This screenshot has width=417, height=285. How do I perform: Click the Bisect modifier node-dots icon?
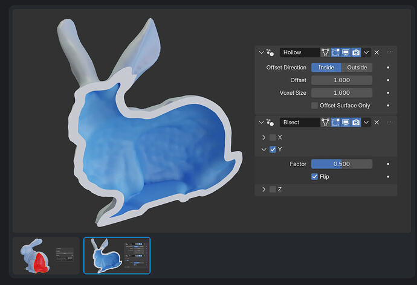270,123
